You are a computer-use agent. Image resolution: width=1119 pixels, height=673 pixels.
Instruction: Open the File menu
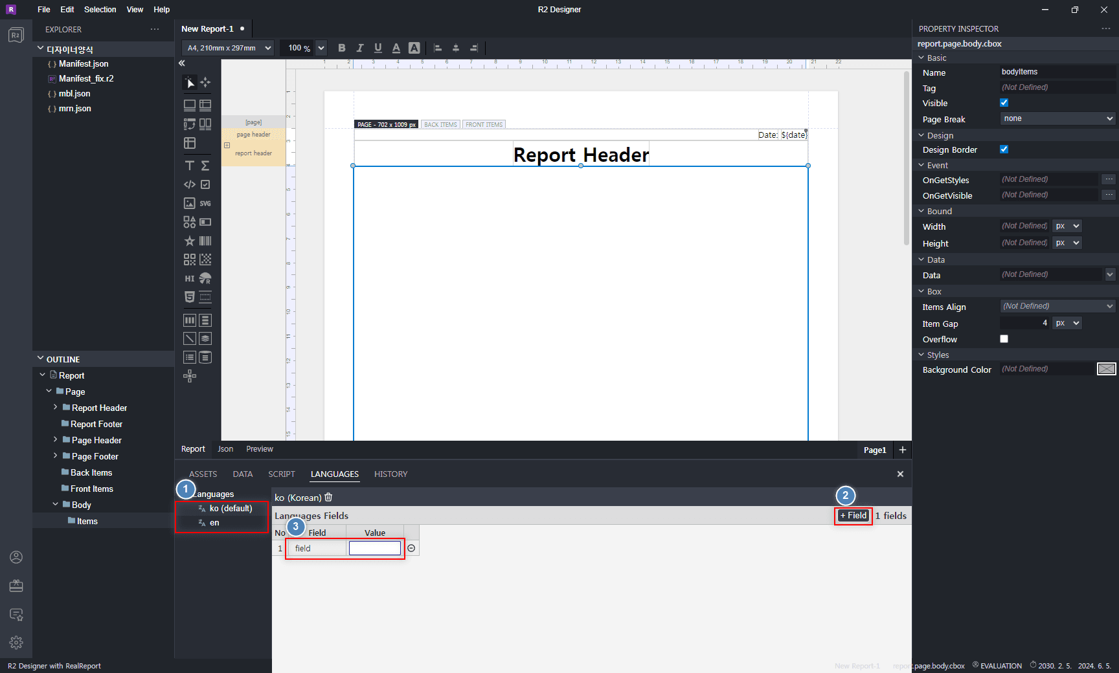[x=44, y=10]
